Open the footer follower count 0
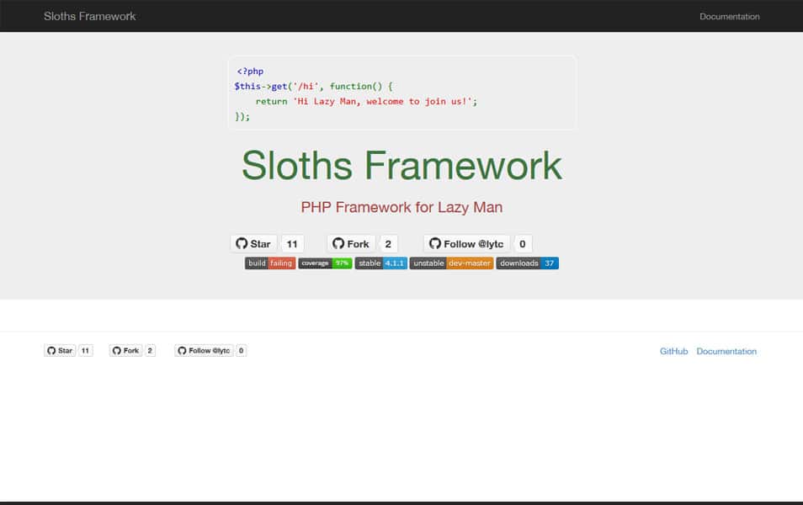 [242, 351]
